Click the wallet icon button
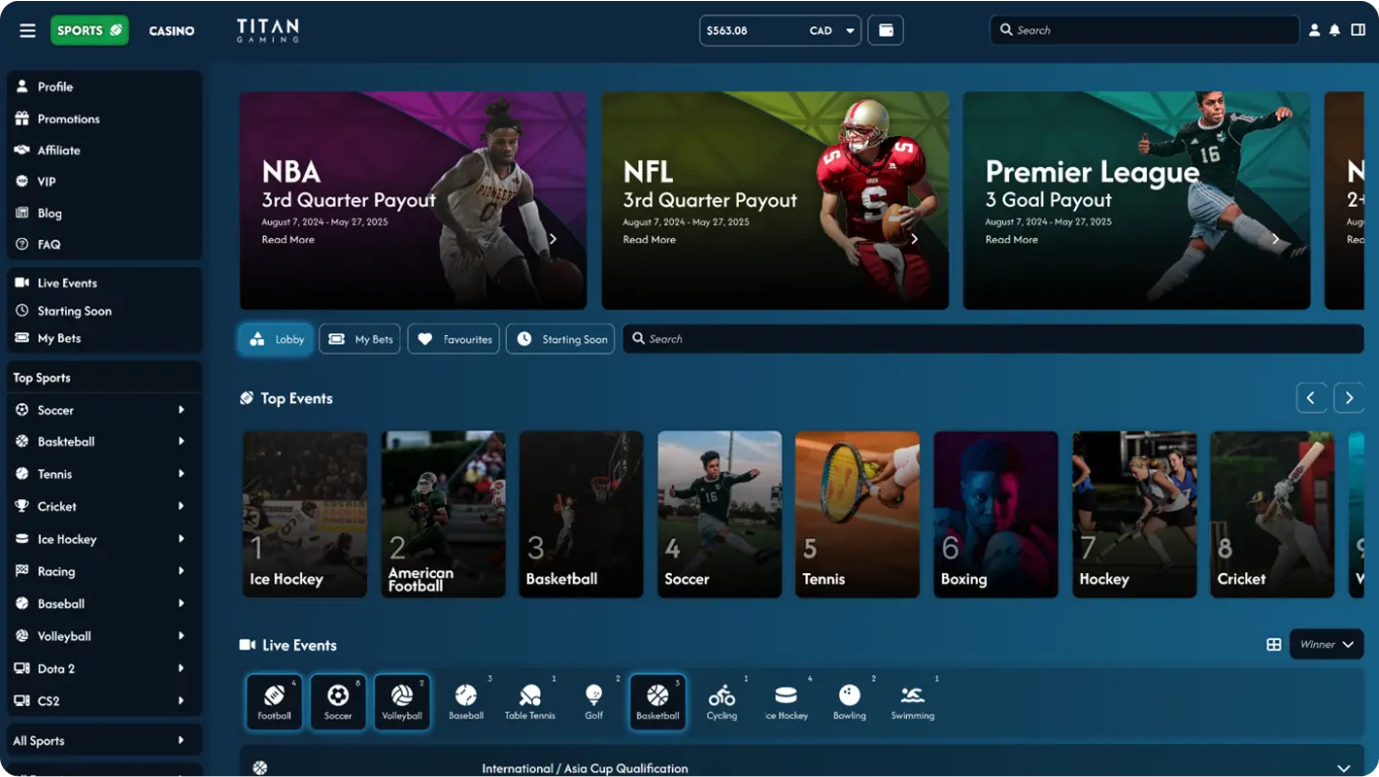The height and width of the screenshot is (777, 1379). pyautogui.click(x=886, y=30)
